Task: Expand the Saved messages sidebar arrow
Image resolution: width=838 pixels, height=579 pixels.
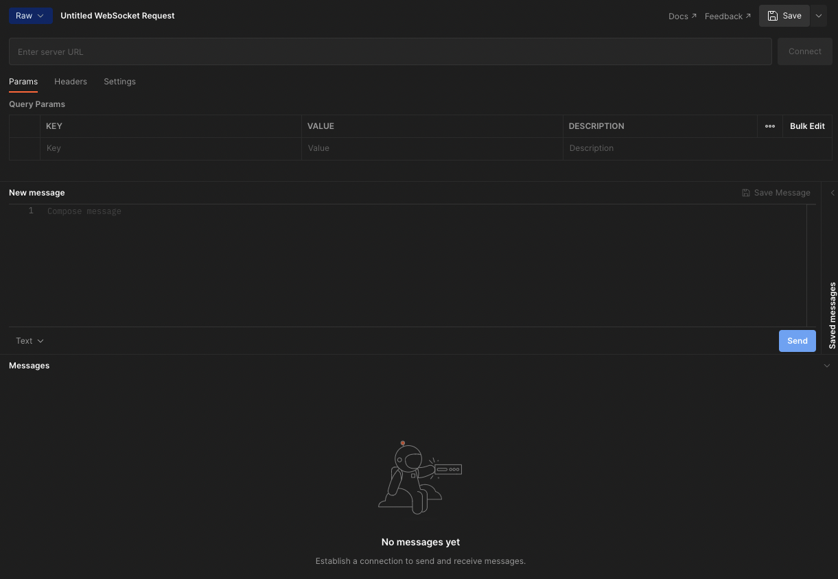Action: (833, 193)
